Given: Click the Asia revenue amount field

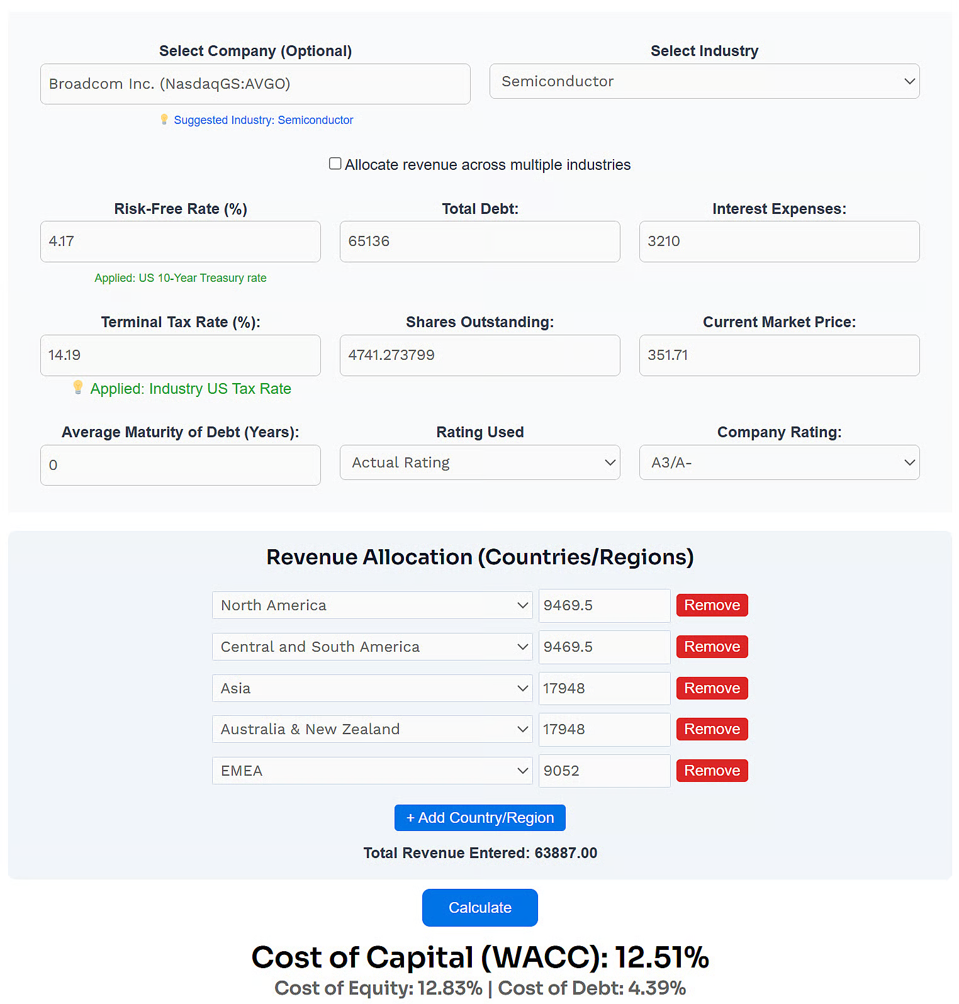Looking at the screenshot, I should click(603, 688).
